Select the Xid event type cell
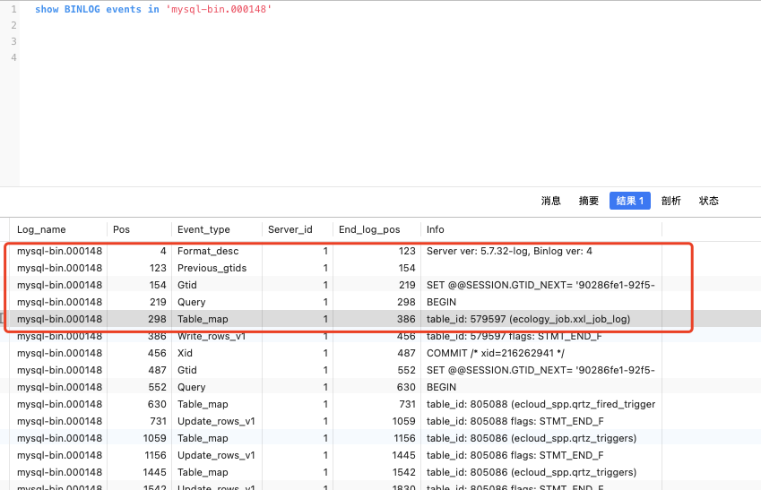This screenshot has height=490, width=761. coord(185,353)
